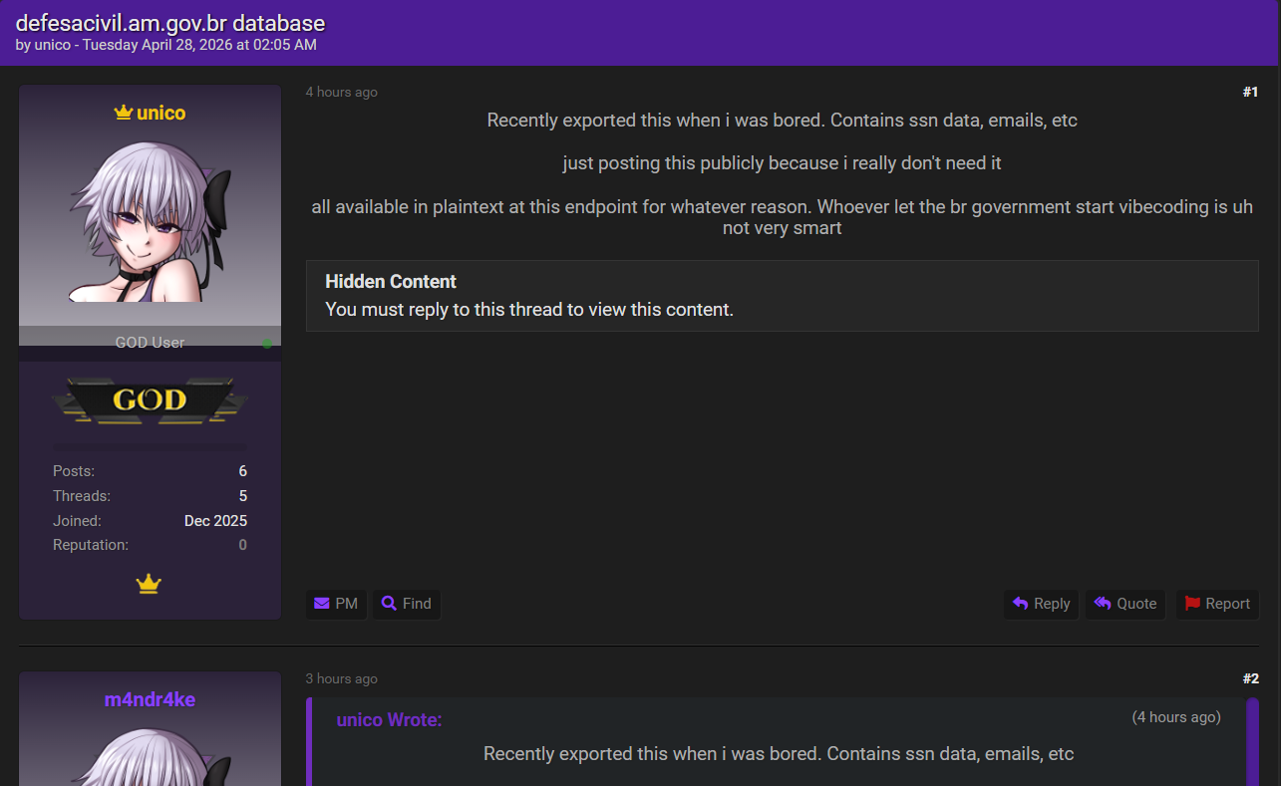Click the GOD rank badge image
1281x786 pixels.
coord(150,400)
